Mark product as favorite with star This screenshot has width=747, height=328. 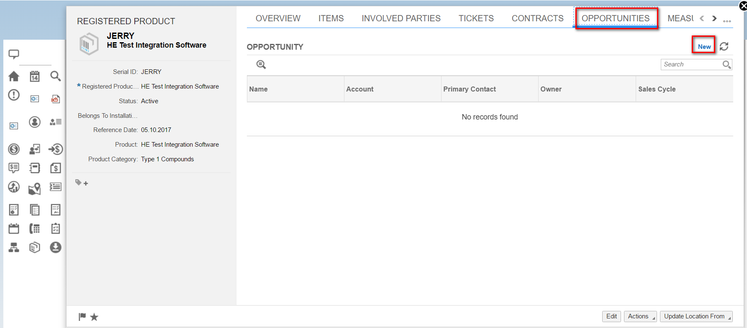click(x=94, y=317)
